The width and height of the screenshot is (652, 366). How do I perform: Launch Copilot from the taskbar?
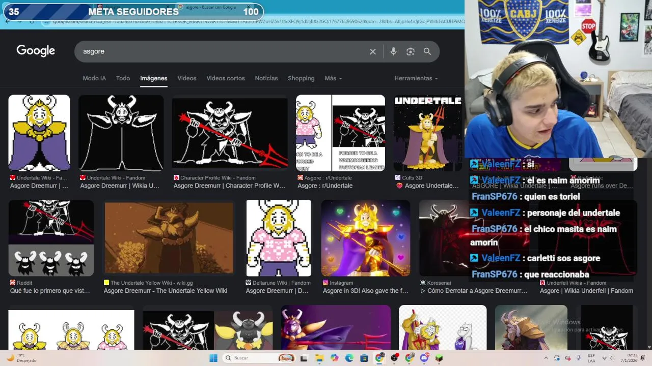click(x=334, y=358)
